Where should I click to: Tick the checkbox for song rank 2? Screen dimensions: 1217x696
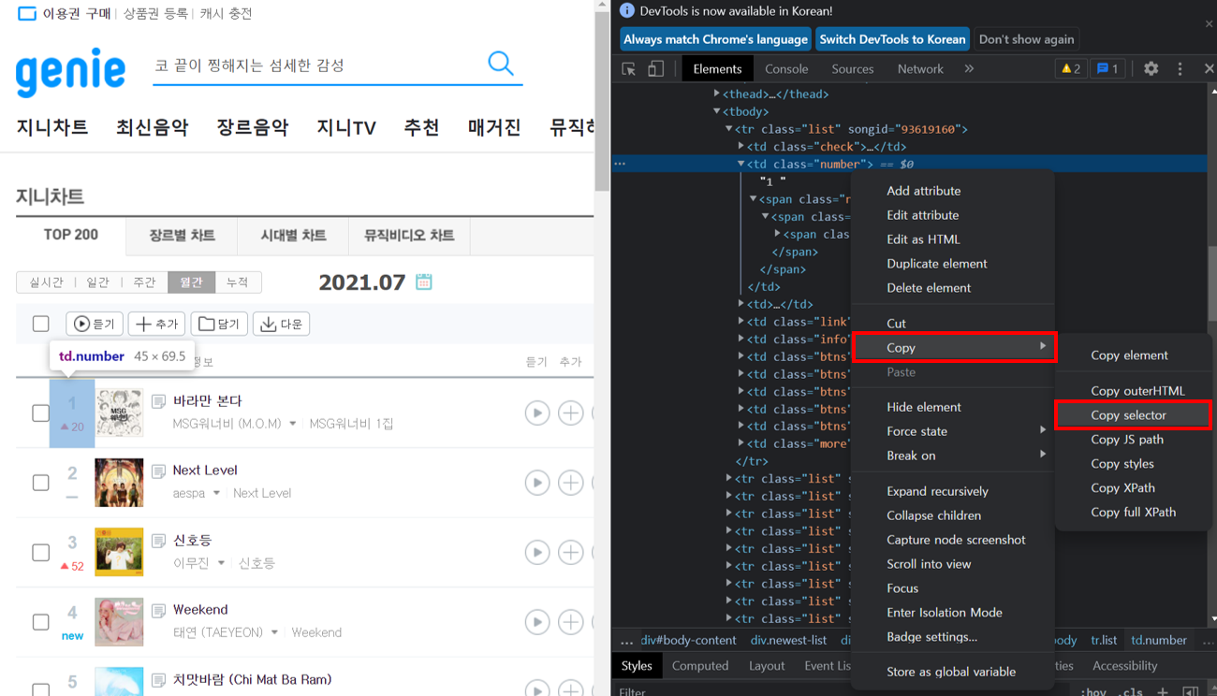tap(41, 483)
